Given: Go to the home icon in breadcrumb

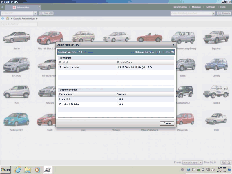Looking at the screenshot, I should (x=8, y=19).
